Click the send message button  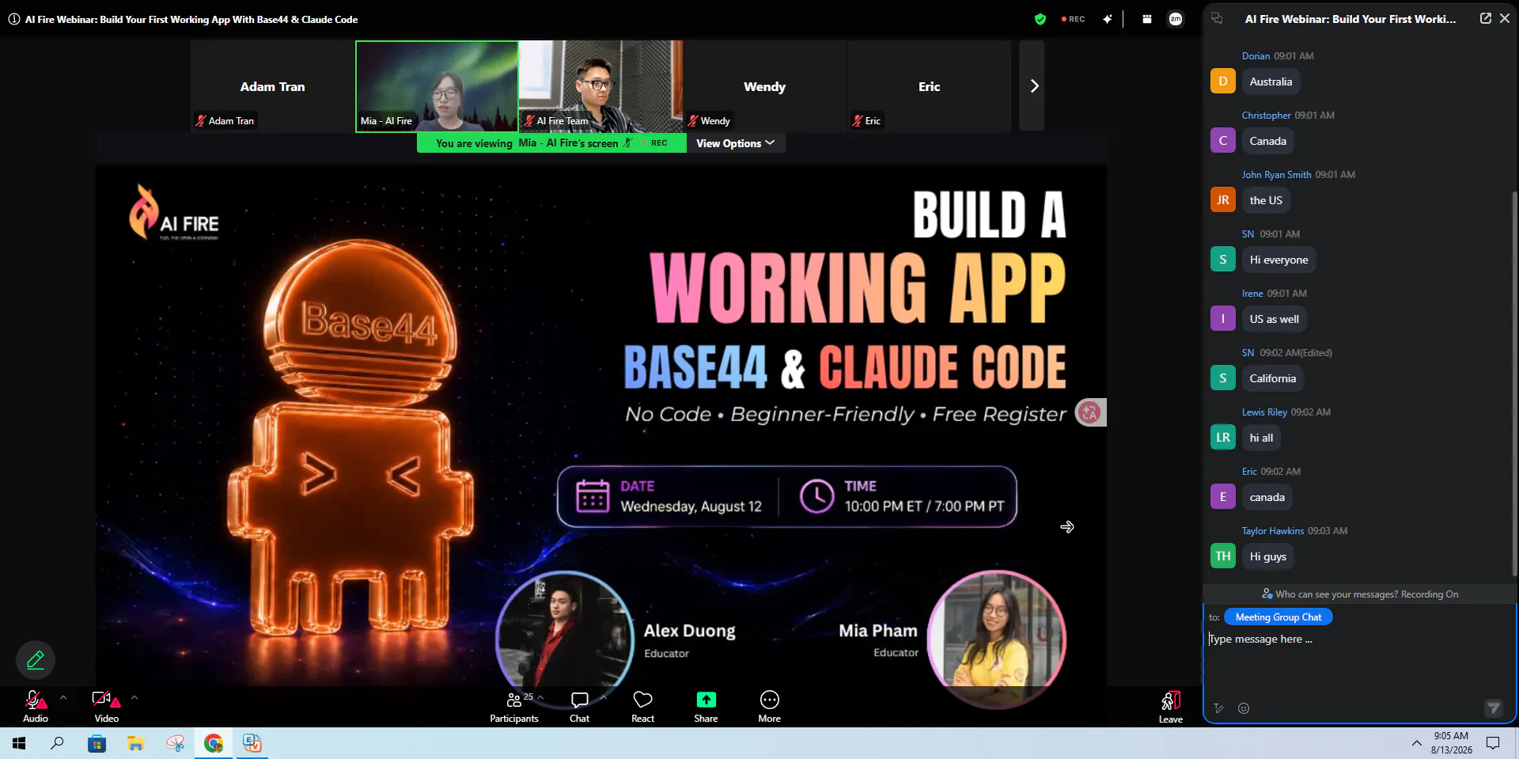click(1493, 708)
